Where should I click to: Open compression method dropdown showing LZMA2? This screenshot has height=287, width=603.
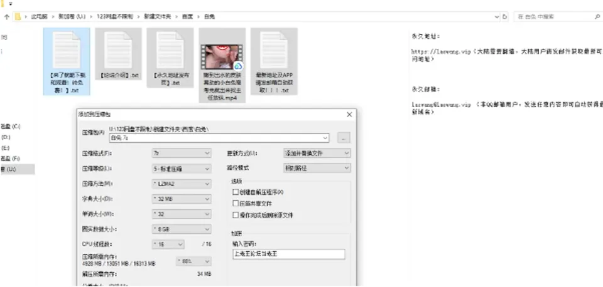[182, 184]
